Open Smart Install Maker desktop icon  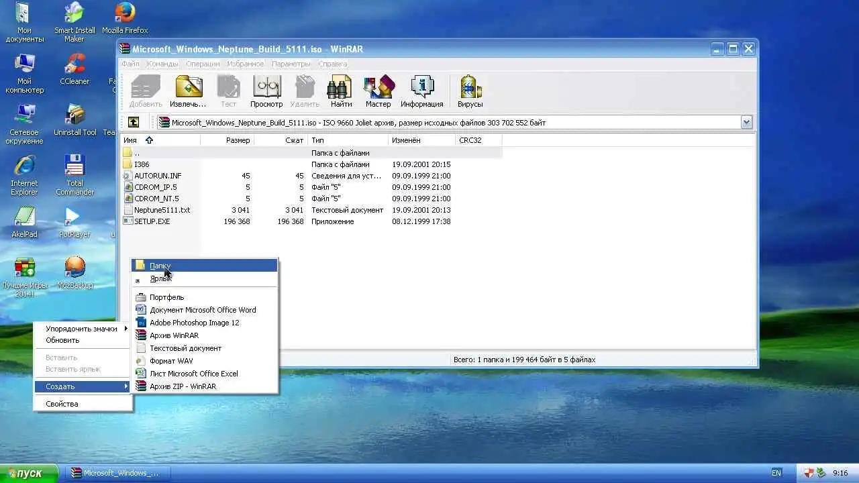click(74, 22)
